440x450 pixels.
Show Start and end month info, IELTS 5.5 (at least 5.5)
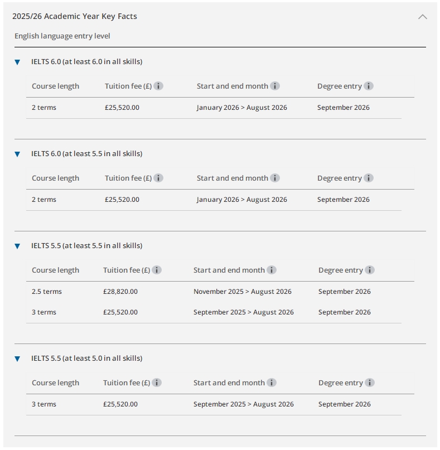272,270
